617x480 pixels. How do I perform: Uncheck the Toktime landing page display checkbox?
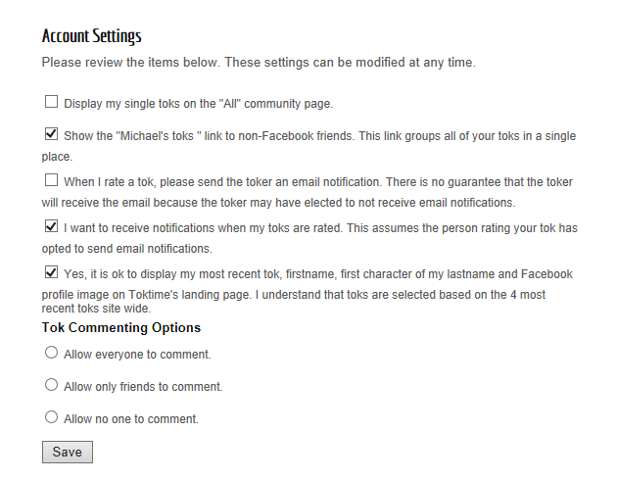[51, 272]
